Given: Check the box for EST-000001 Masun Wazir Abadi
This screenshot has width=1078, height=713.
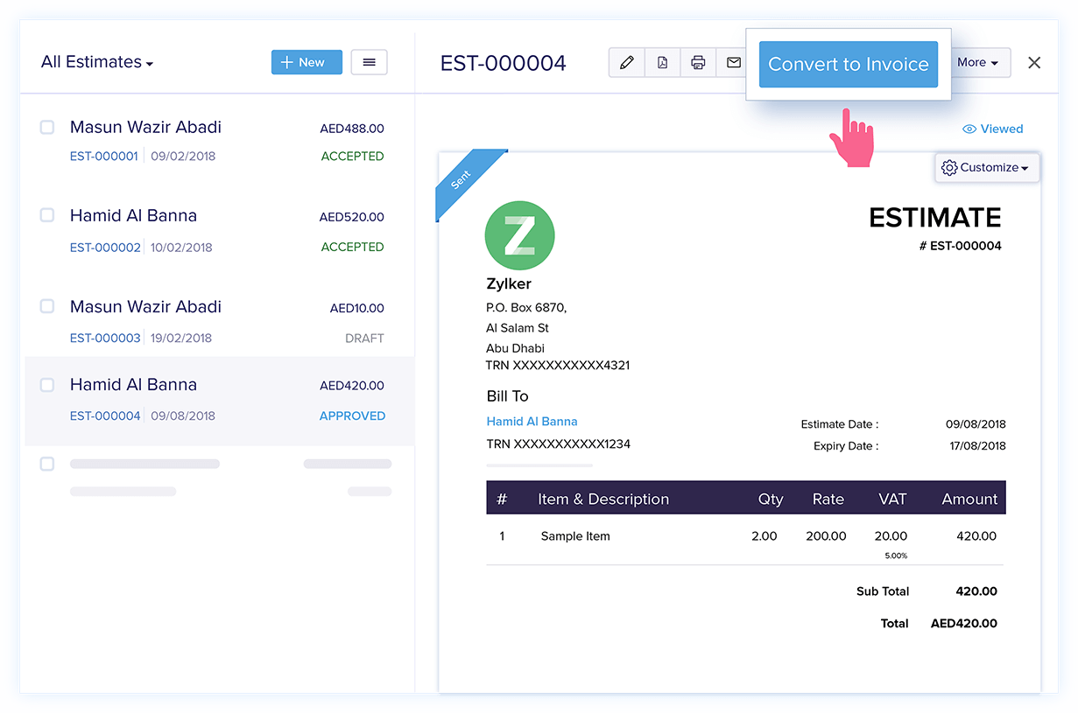Looking at the screenshot, I should point(47,127).
